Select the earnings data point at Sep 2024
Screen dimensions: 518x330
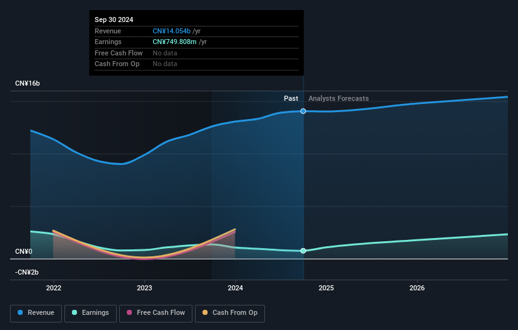click(x=303, y=251)
